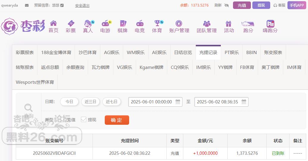Open the 团队管理 team icon
Screen dimensions: 308x161
207,23
